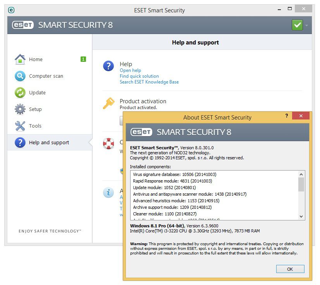Click the Product activated status text

tap(138, 108)
